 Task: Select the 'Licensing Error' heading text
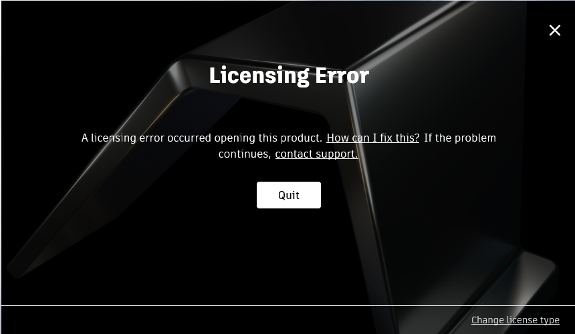(289, 75)
